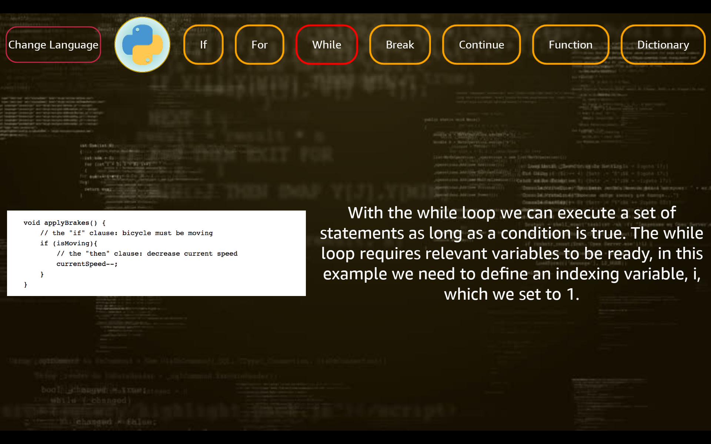Screen dimensions: 711x444
Task: Go to the Dictionary topic
Action: click(663, 45)
